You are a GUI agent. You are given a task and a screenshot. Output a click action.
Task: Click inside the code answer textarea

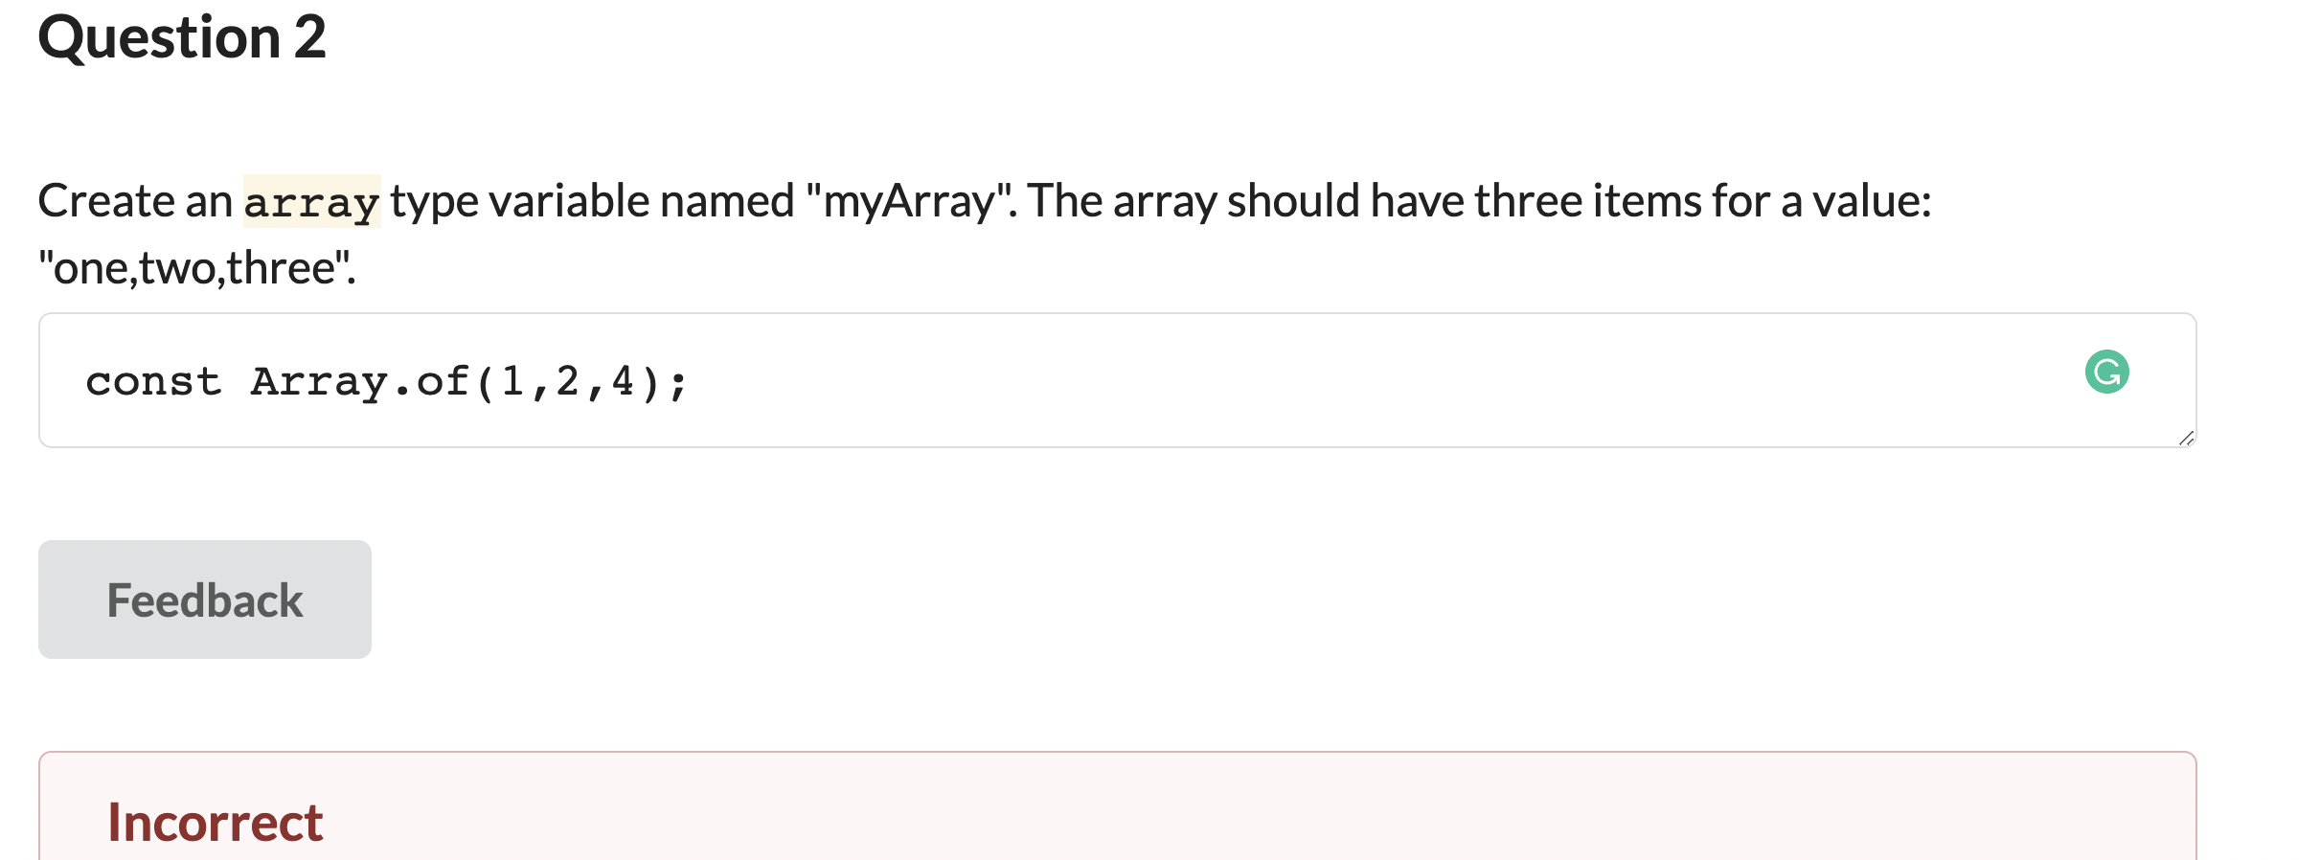coord(1054,381)
